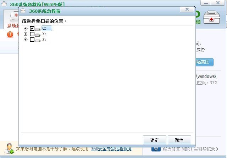227x158 pixels.
Task: Expand the Z: drive tree node
Action: [25, 40]
